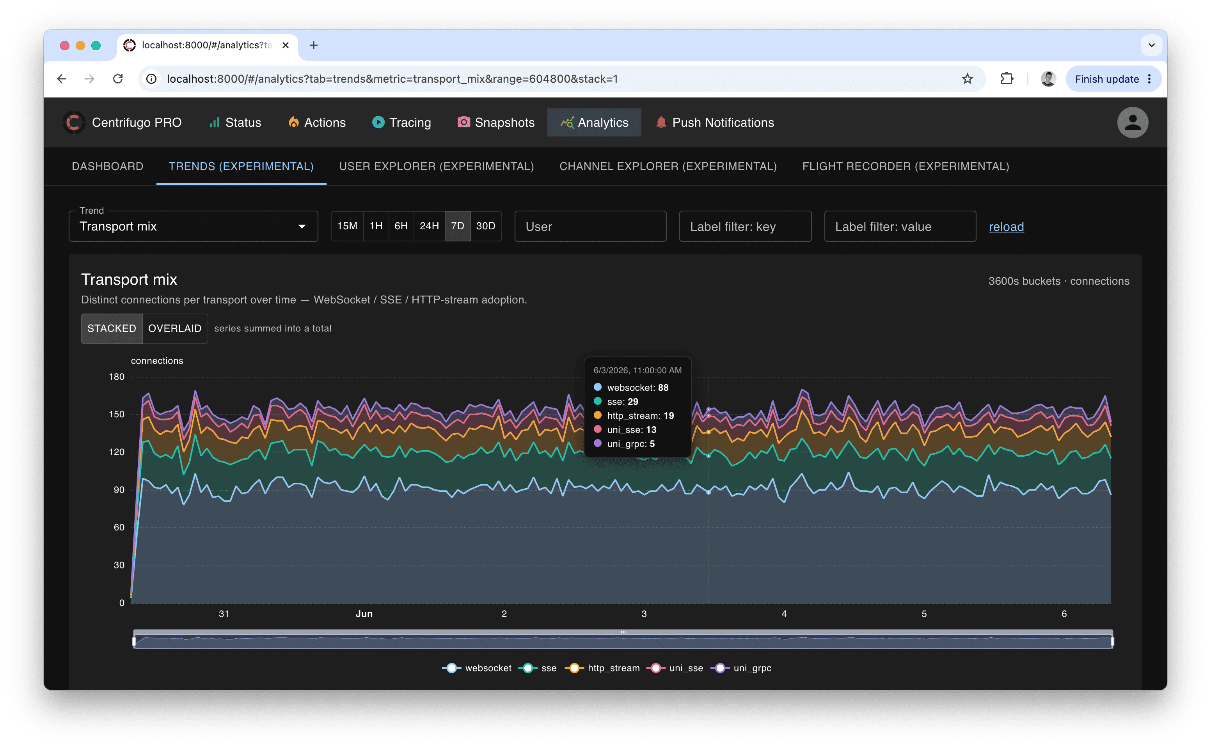Go forward in browser history
This screenshot has height=748, width=1211.
tap(90, 79)
